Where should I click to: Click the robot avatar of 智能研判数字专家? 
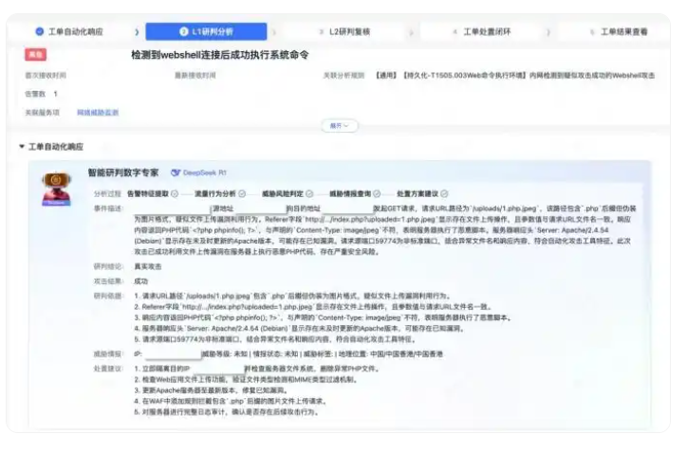[57, 189]
